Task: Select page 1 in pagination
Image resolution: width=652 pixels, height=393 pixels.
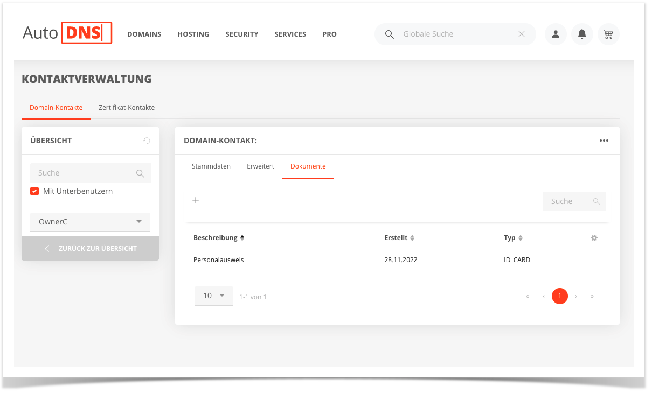Action: click(560, 296)
